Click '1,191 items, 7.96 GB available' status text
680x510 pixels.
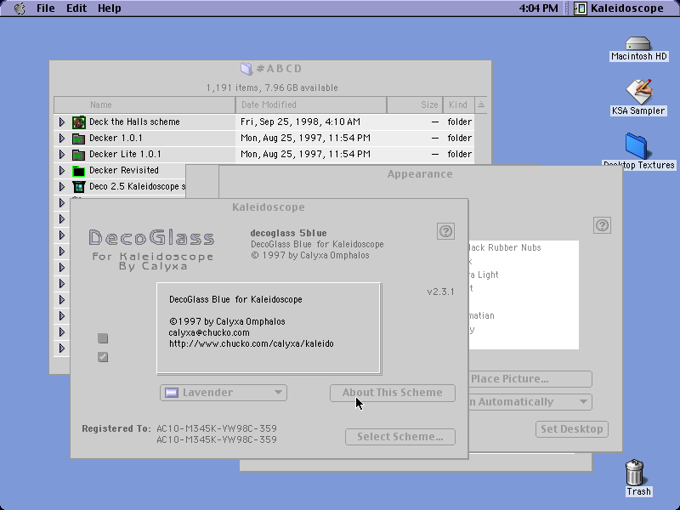272,88
